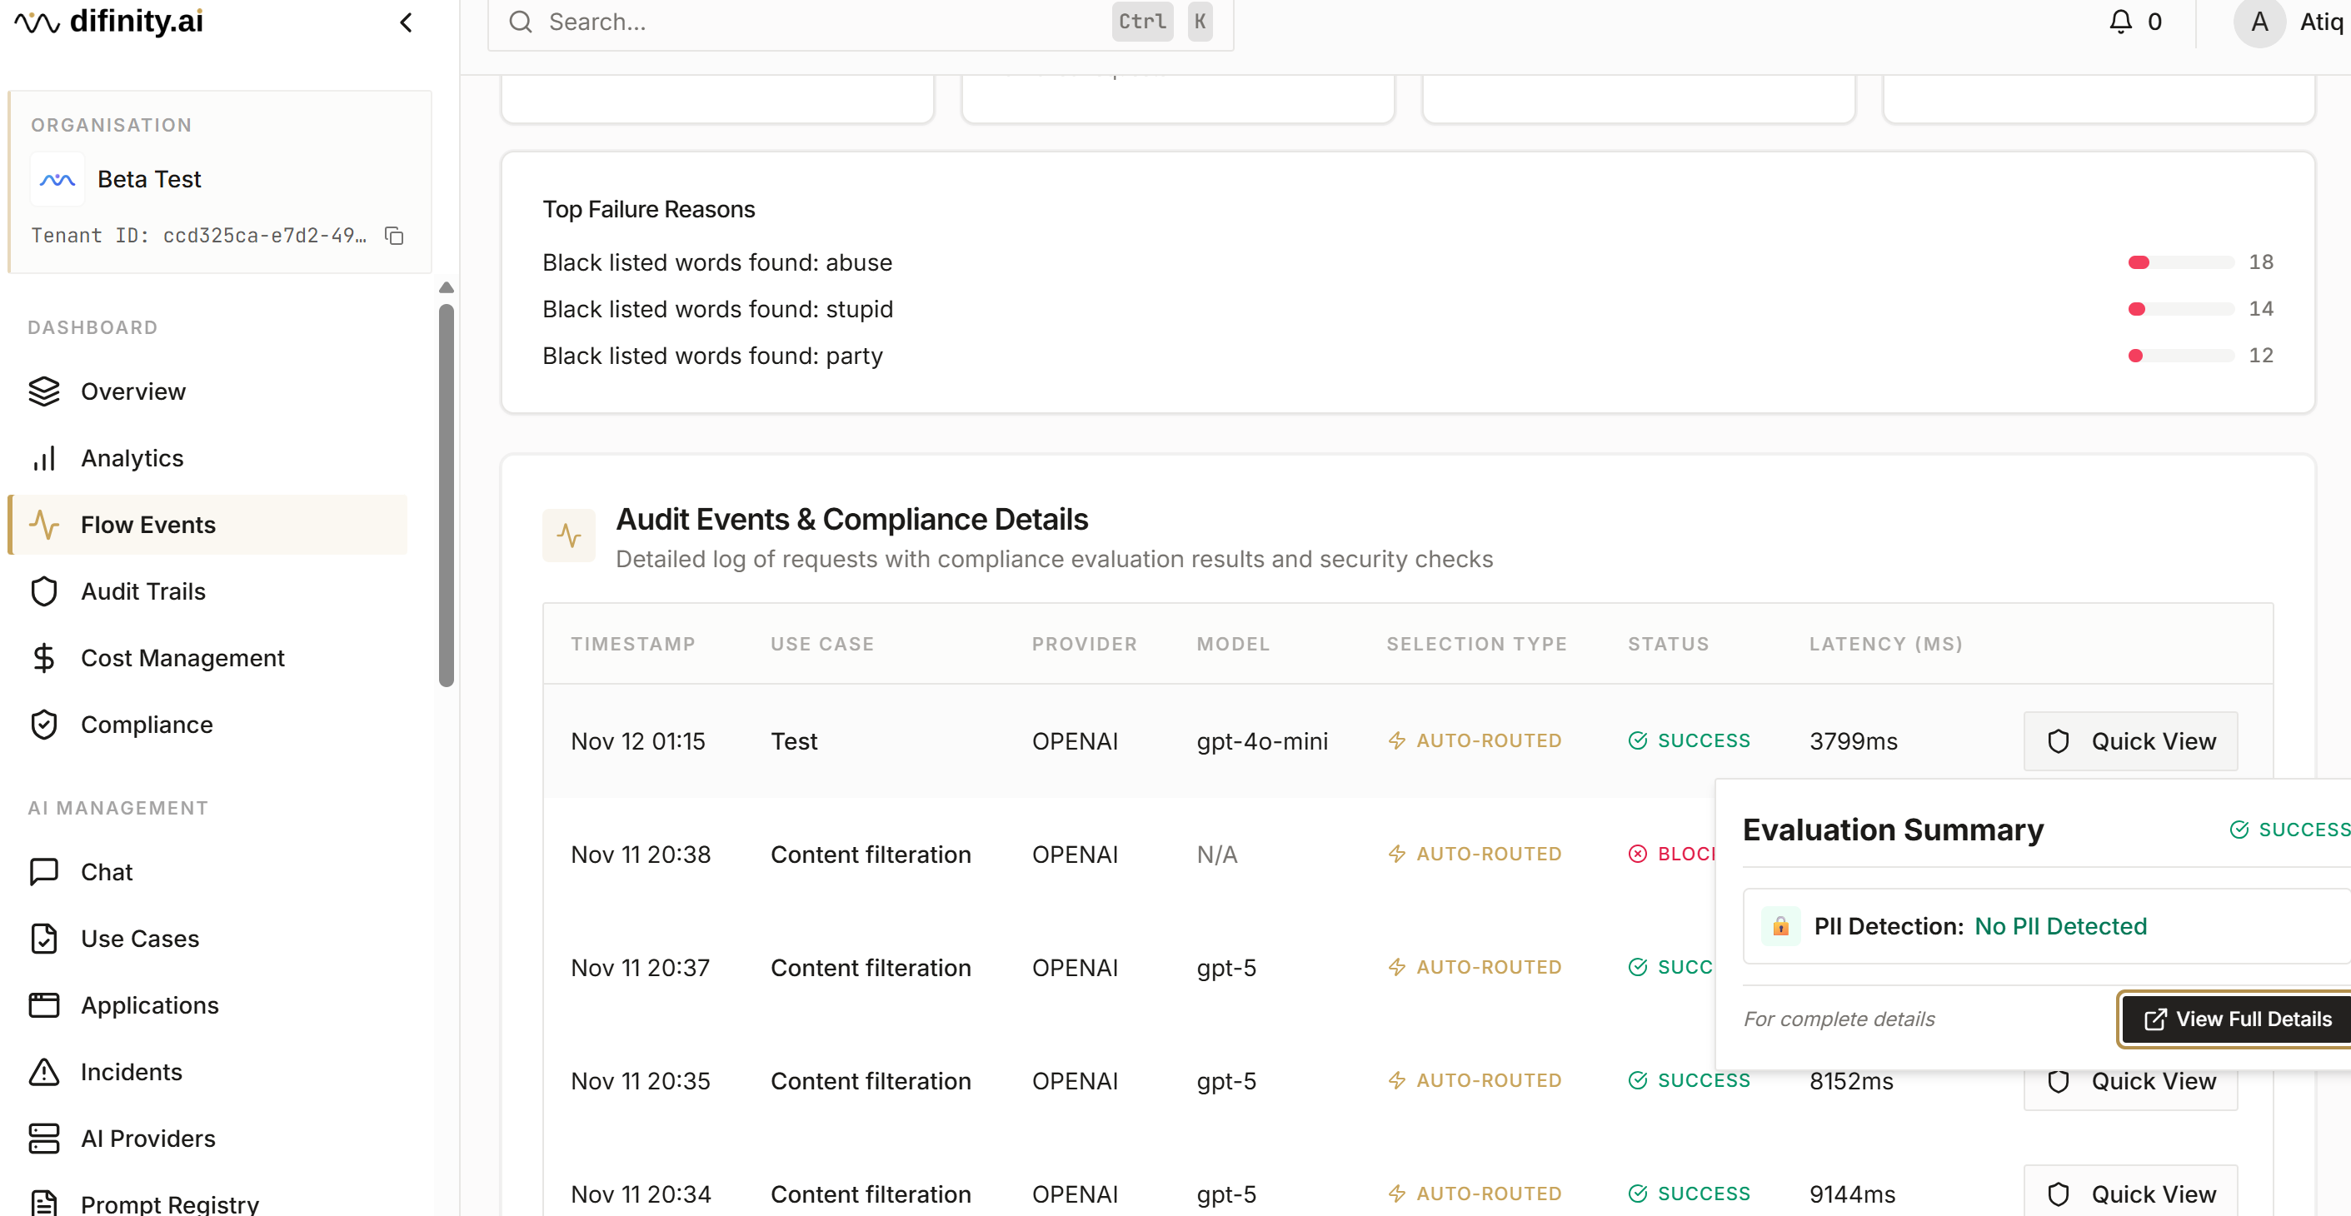Collapse the sidebar with chevron arrow
Image resolution: width=2351 pixels, height=1216 pixels.
click(406, 22)
